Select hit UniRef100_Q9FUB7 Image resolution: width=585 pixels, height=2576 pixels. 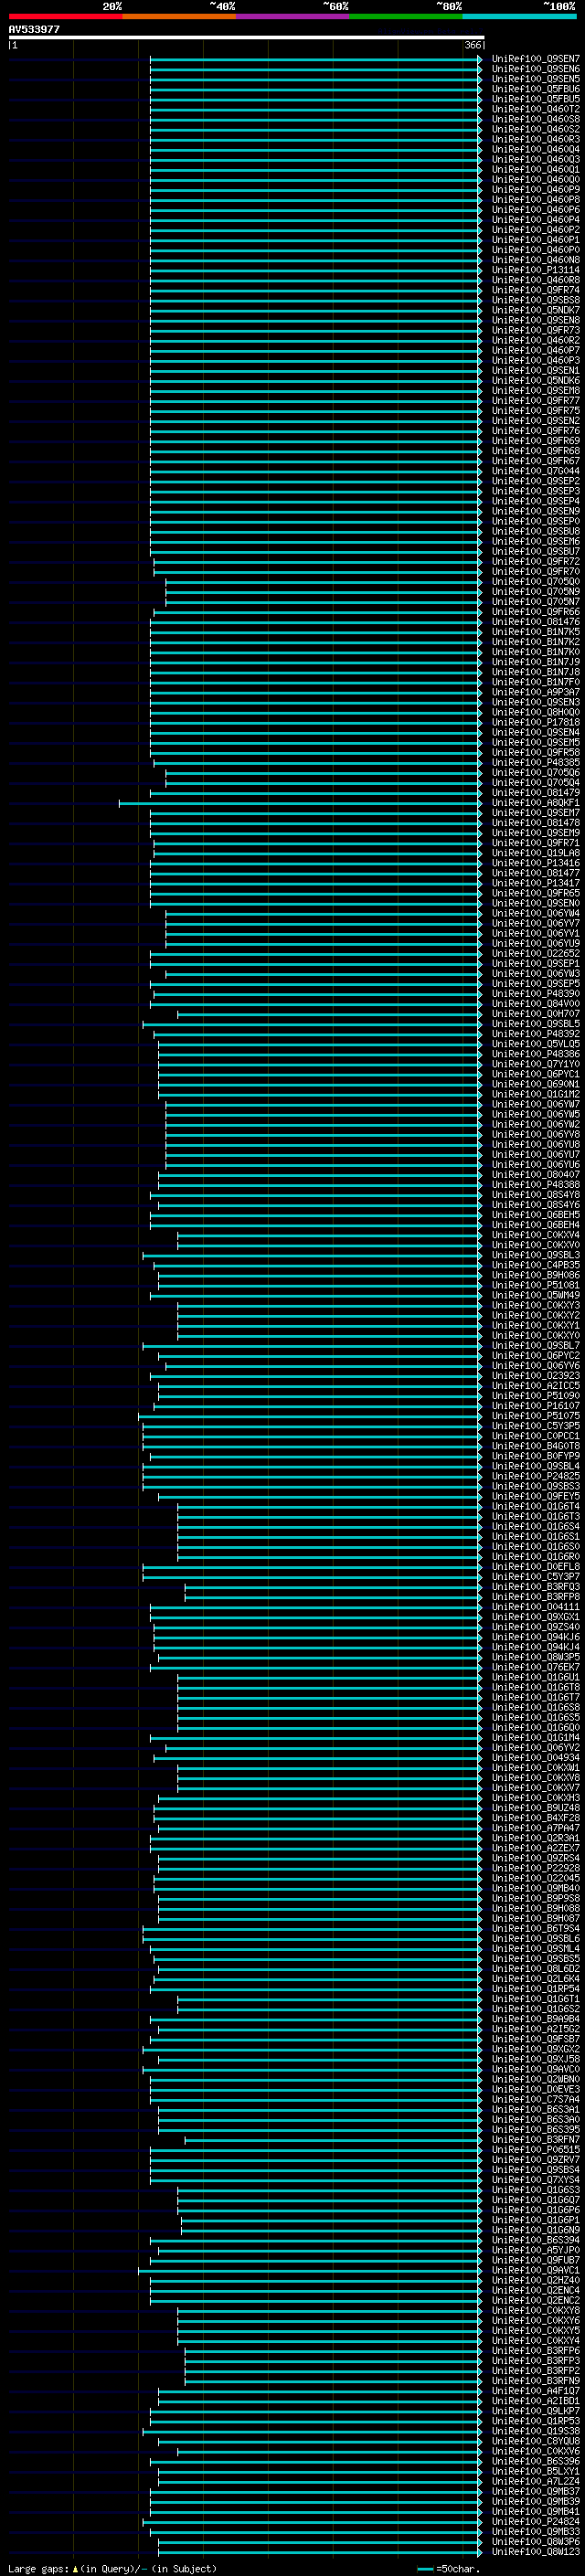(x=536, y=2260)
